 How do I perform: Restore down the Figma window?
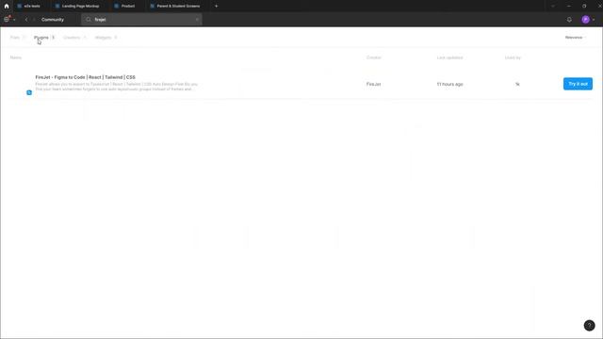coord(584,7)
